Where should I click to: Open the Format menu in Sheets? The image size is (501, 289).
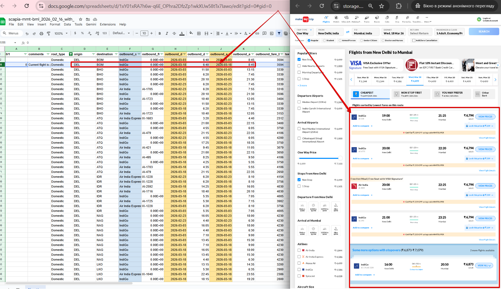(55, 24)
